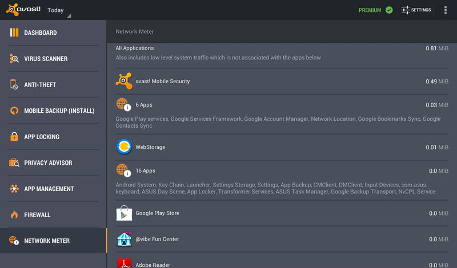The height and width of the screenshot is (268, 457).
Task: Expand the 16 Apps group
Action: (x=282, y=180)
